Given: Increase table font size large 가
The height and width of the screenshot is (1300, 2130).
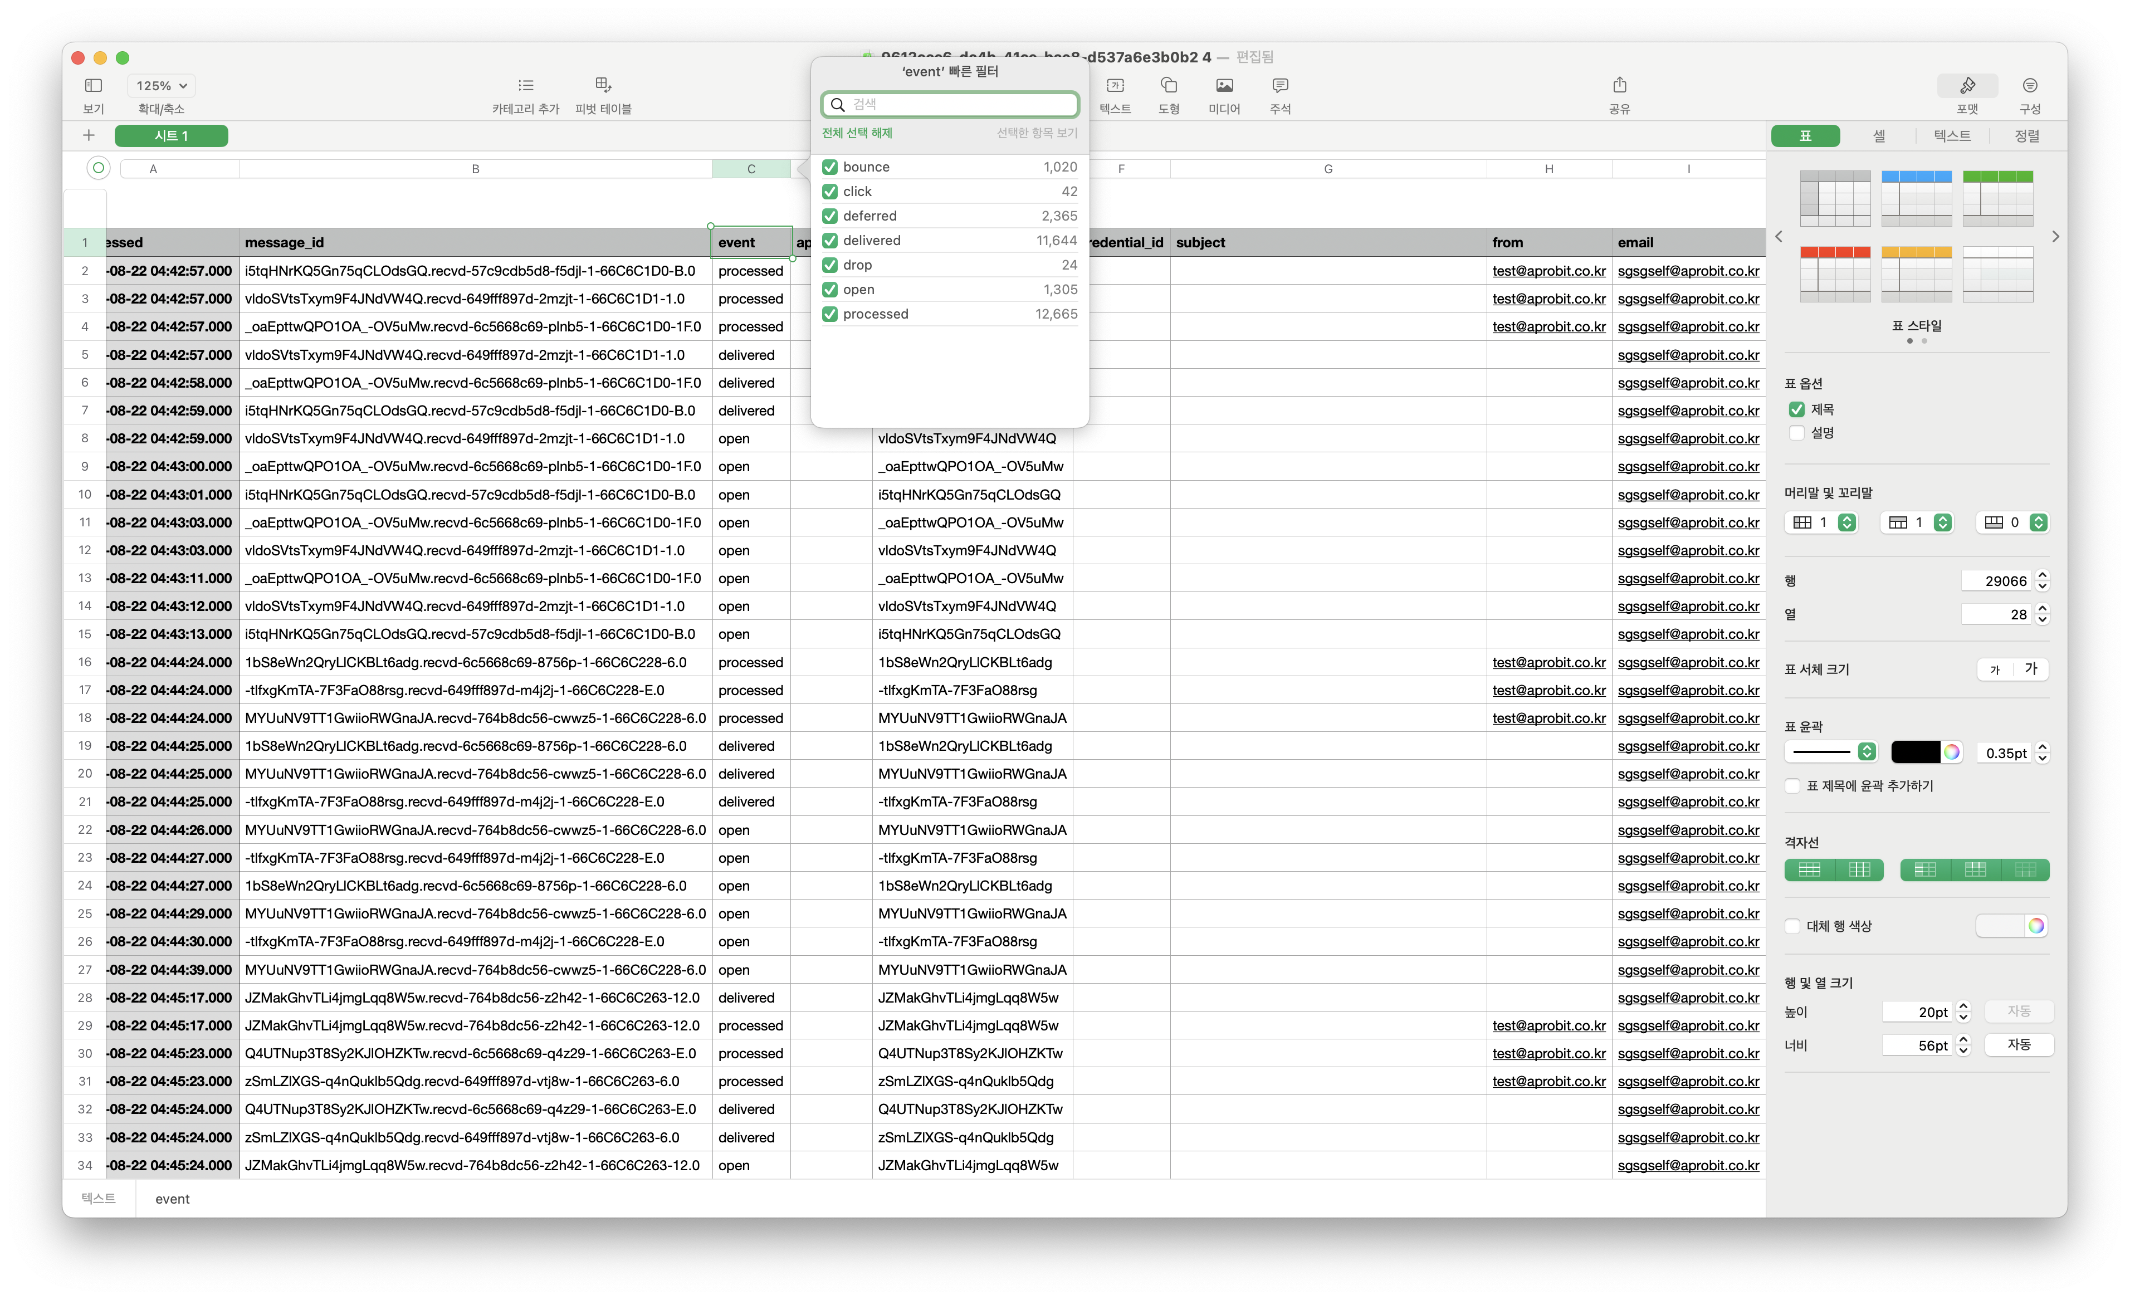Looking at the screenshot, I should click(2031, 670).
